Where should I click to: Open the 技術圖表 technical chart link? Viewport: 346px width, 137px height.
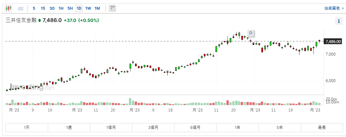333,8
